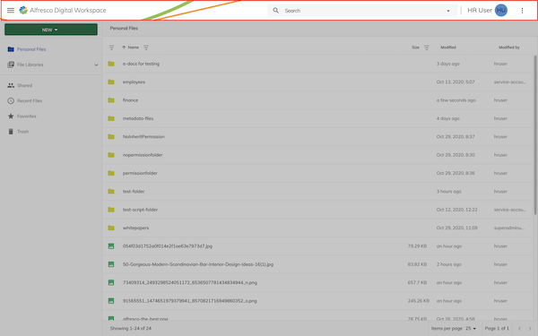Click the metadata-files folder icon

(x=111, y=118)
